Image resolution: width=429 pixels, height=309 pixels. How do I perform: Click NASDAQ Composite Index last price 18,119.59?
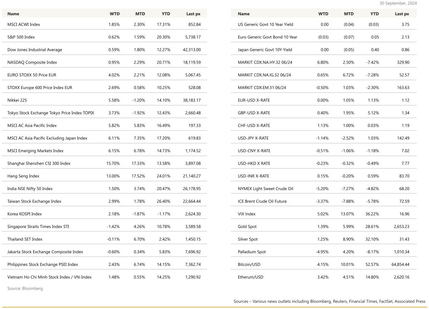pos(191,62)
